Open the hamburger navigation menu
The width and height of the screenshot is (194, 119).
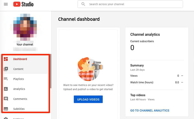(x=6, y=4)
